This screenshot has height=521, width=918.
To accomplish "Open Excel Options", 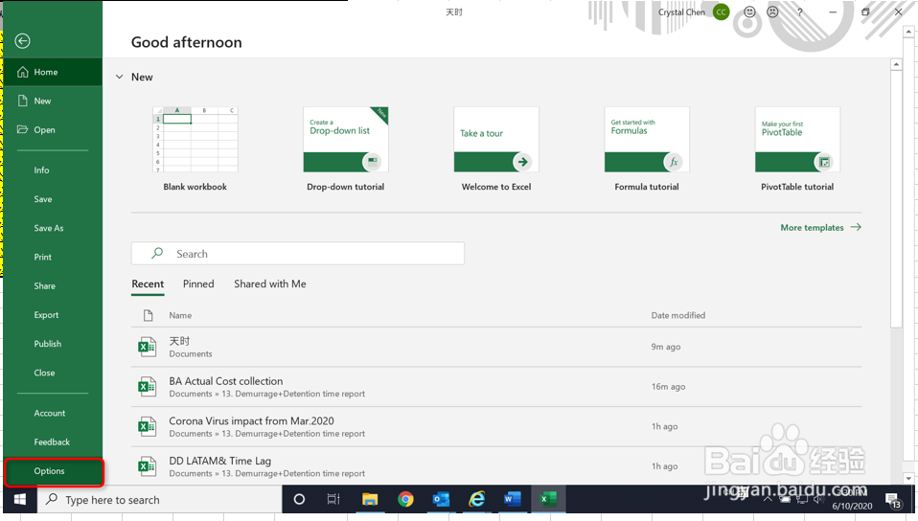I will click(54, 472).
